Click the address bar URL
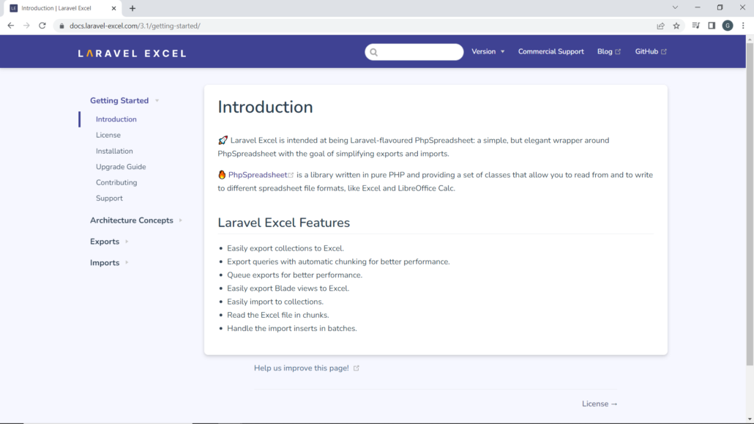This screenshot has width=754, height=424. click(135, 26)
